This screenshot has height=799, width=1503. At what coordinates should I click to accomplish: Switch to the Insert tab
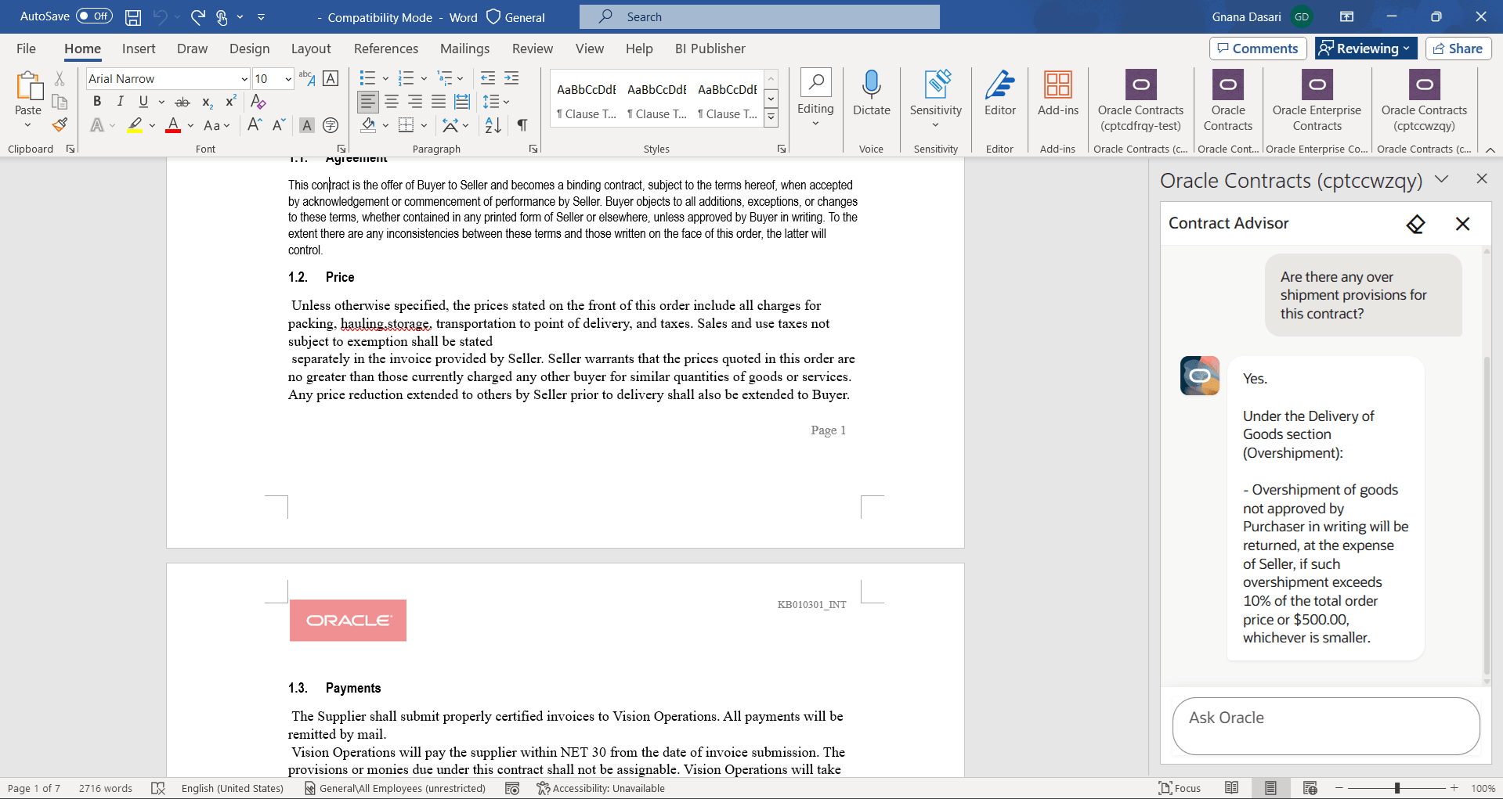[x=139, y=49]
